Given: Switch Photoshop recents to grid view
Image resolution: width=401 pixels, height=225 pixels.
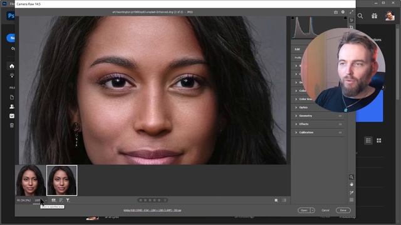Looking at the screenshot, I should click(378, 141).
